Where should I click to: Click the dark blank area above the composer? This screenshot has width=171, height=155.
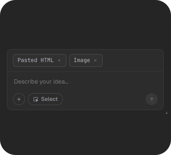(85, 25)
